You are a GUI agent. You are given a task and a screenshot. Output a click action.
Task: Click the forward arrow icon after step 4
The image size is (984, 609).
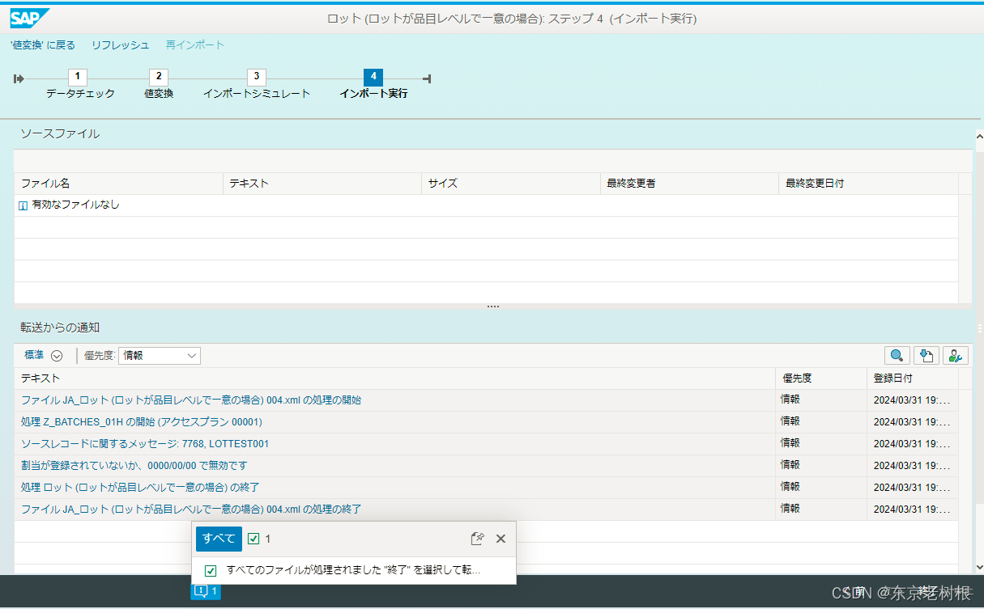coord(426,78)
